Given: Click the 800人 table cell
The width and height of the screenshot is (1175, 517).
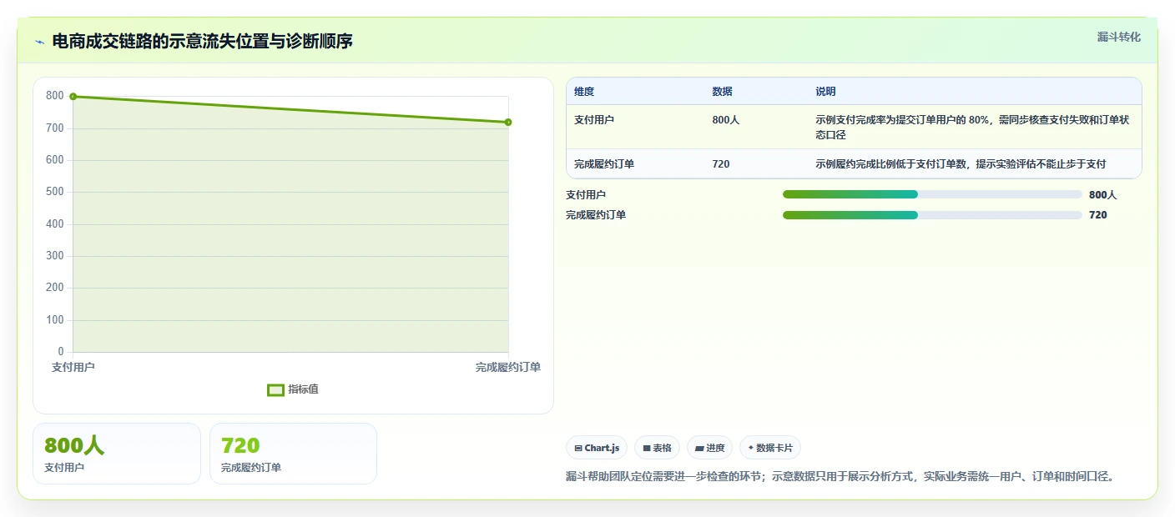Looking at the screenshot, I should click(725, 120).
